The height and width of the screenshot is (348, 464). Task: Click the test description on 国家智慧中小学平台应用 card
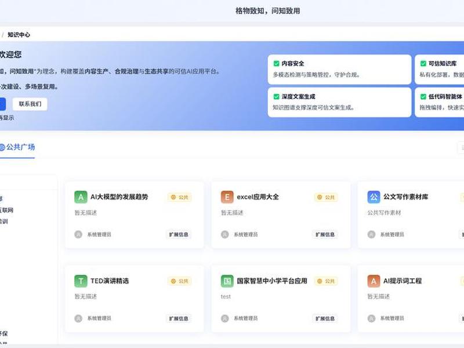[226, 296]
